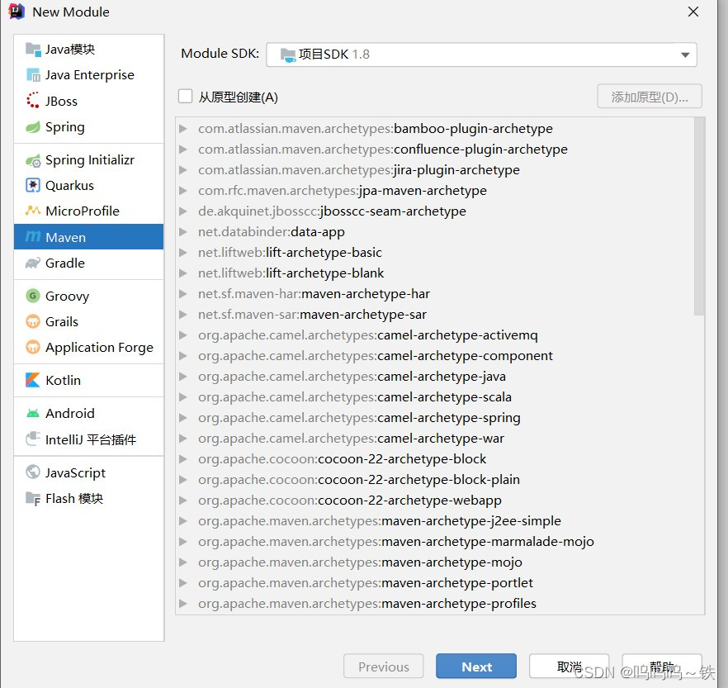This screenshot has width=728, height=688.
Task: Select the maven-archetype-portlet row
Action: click(435, 582)
